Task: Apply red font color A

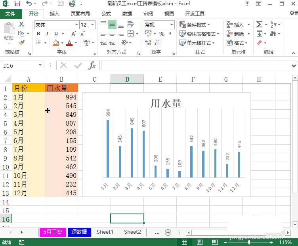Action: point(69,43)
